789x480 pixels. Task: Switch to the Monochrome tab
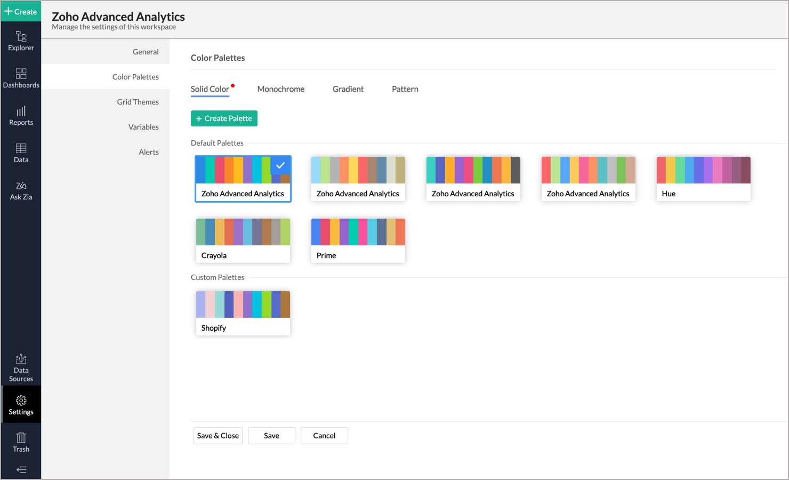coord(281,89)
